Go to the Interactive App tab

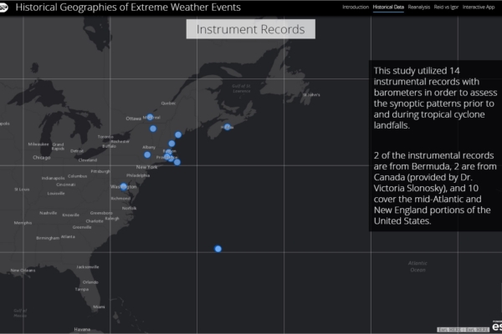[480, 7]
